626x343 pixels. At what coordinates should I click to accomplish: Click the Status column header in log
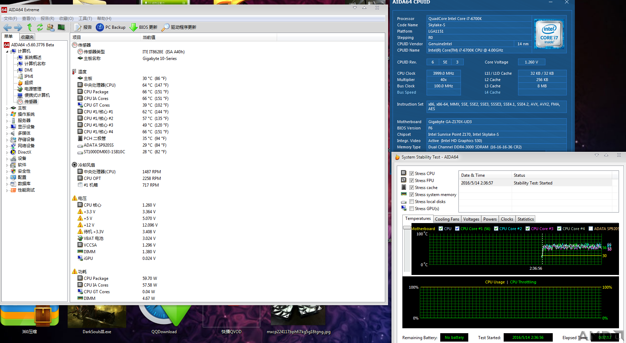[x=562, y=175]
